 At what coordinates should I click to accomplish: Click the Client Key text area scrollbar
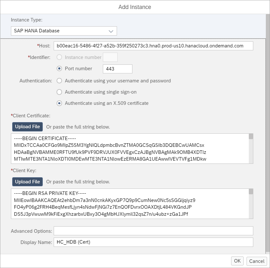click(x=251, y=204)
